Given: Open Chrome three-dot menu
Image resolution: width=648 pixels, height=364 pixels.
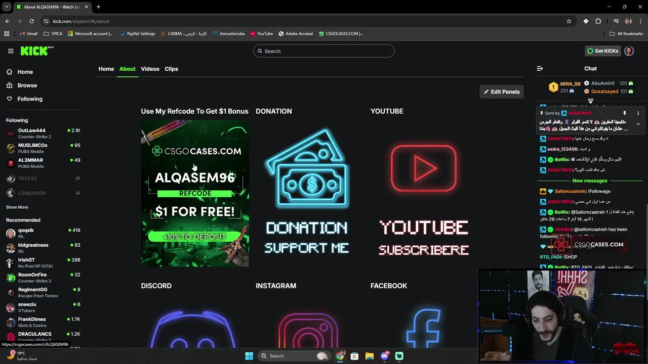Looking at the screenshot, I should click(640, 21).
